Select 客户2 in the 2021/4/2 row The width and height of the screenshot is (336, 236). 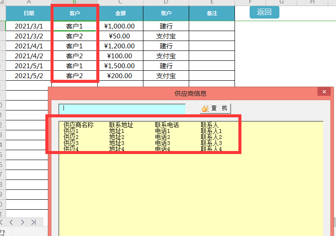(x=75, y=56)
